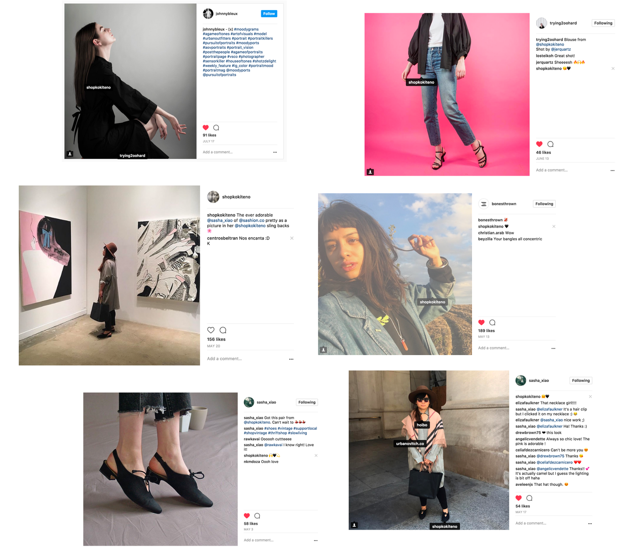Open the #moodygrams hashtag link
The height and width of the screenshot is (547, 631).
tap(246, 29)
